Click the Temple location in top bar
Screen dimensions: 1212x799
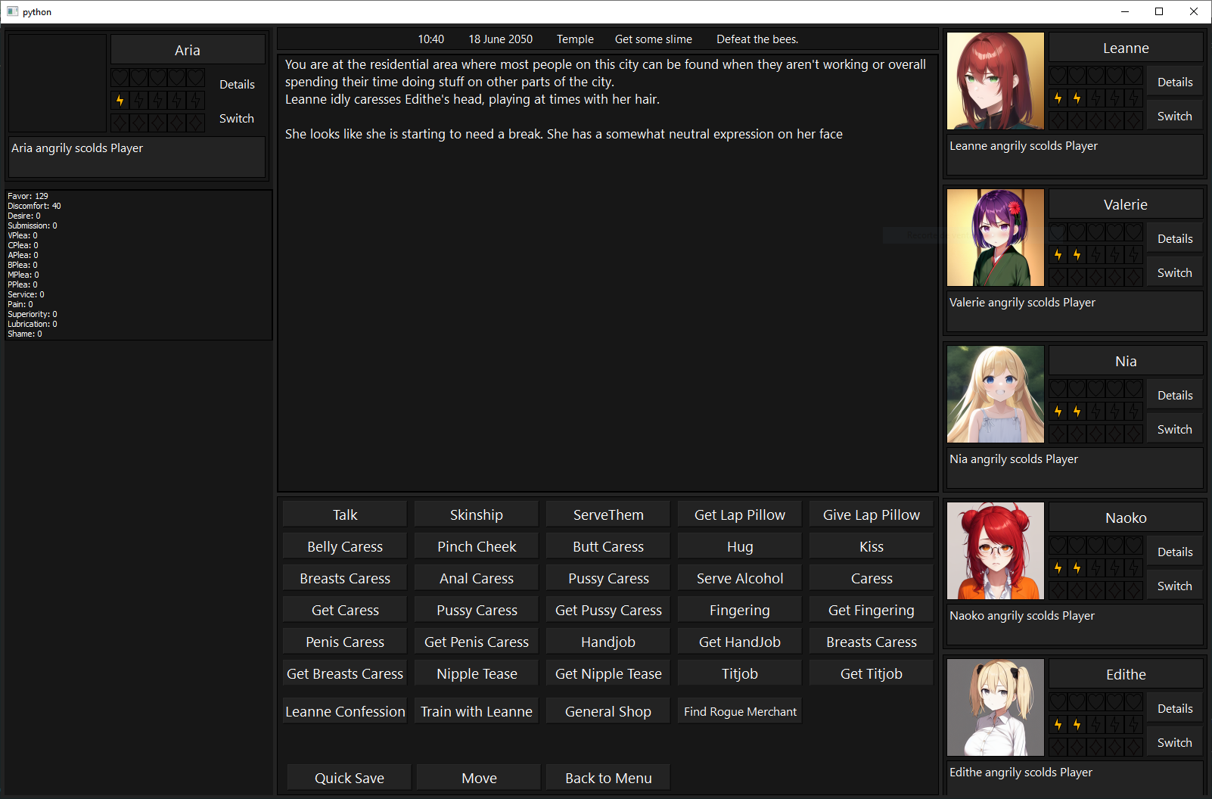coord(575,39)
